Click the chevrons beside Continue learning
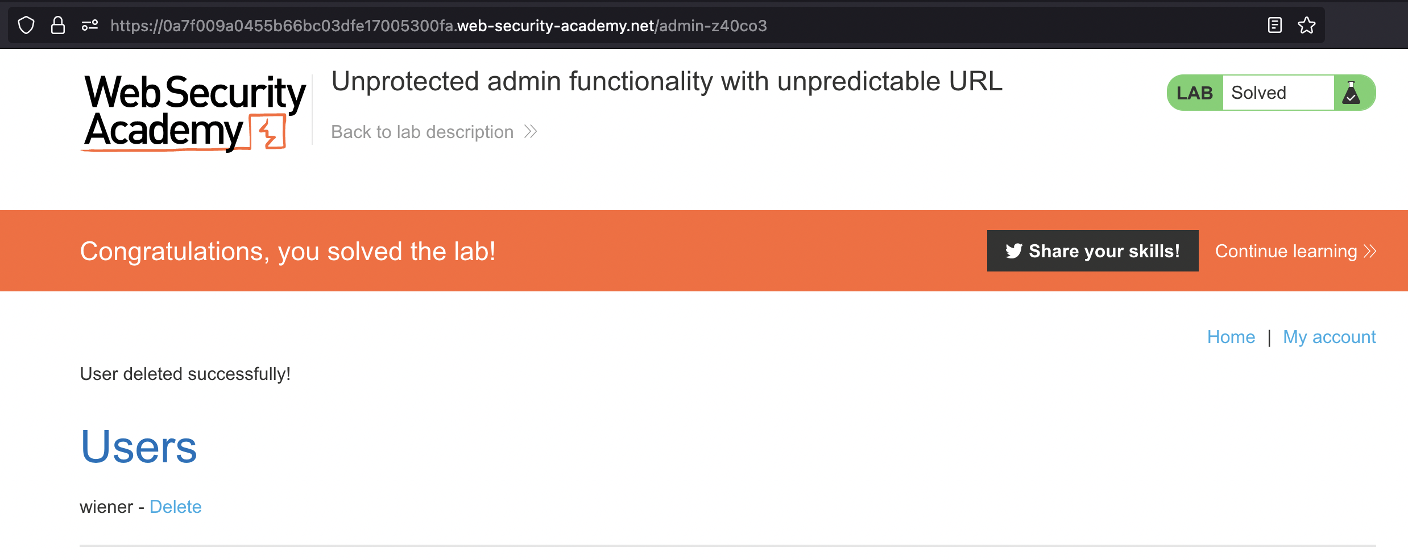 click(x=1370, y=251)
